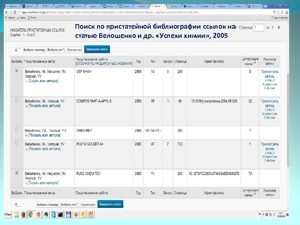Open the Chrome menu hamburger icon

click(x=287, y=12)
